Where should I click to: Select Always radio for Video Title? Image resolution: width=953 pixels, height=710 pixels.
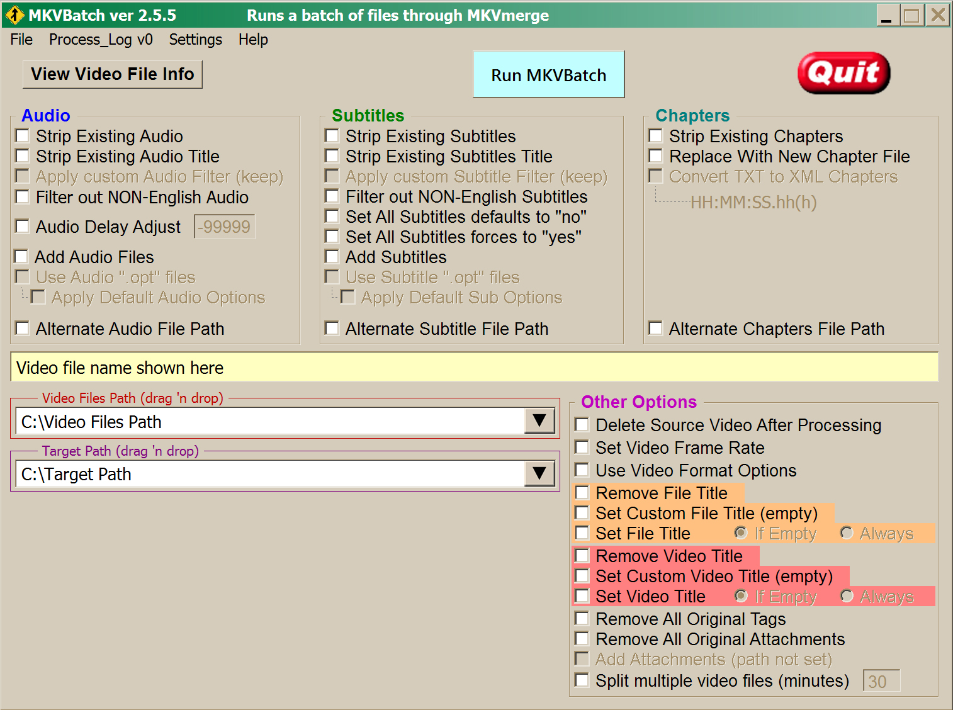pos(847,596)
